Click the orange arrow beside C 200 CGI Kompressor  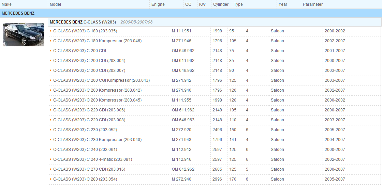[x=50, y=80]
